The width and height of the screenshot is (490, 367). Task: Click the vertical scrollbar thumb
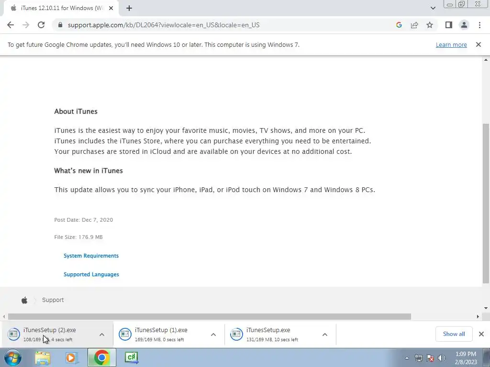coord(486,204)
